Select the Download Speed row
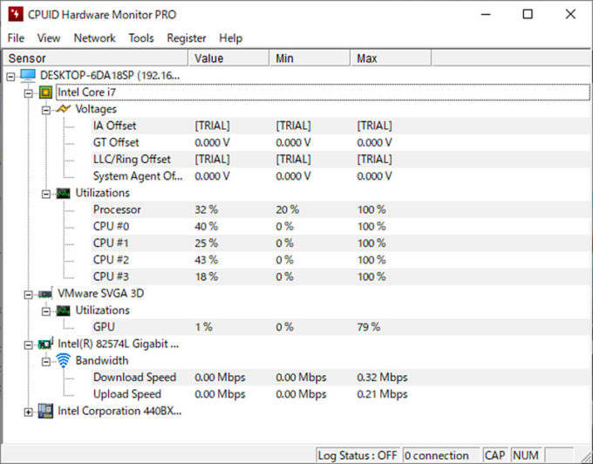Viewport: 593px width, 464px height. [134, 378]
